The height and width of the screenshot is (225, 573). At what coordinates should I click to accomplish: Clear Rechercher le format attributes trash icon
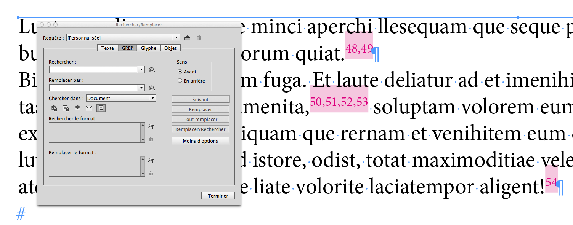tap(151, 139)
